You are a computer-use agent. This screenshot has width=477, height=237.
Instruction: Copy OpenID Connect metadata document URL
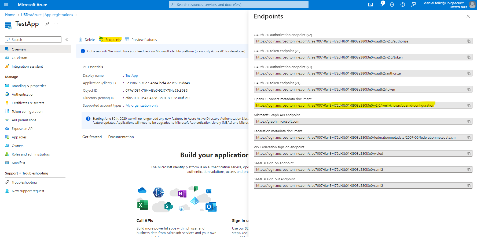pyautogui.click(x=469, y=105)
